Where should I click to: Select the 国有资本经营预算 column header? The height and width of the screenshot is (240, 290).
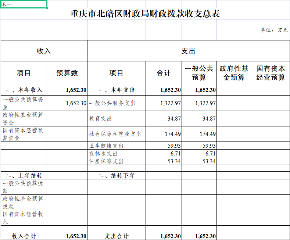pos(271,73)
